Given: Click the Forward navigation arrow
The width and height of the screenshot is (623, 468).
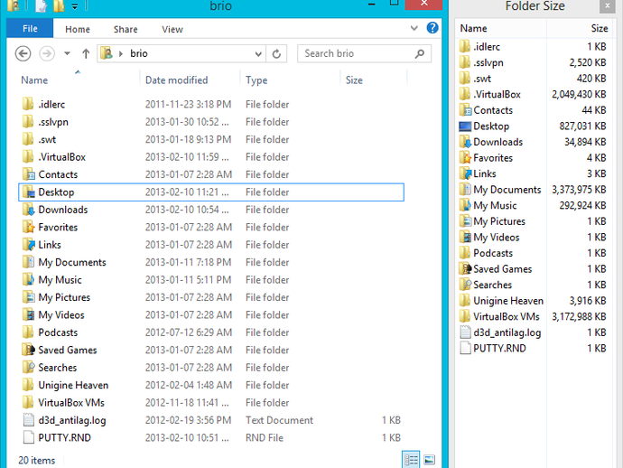Looking at the screenshot, I should (x=47, y=53).
